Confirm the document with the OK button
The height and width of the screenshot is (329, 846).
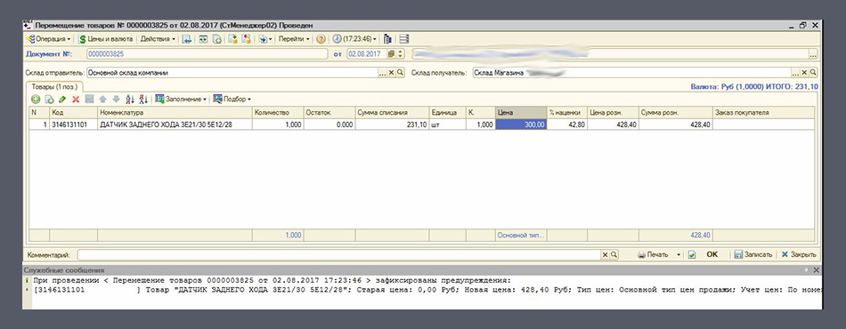712,254
